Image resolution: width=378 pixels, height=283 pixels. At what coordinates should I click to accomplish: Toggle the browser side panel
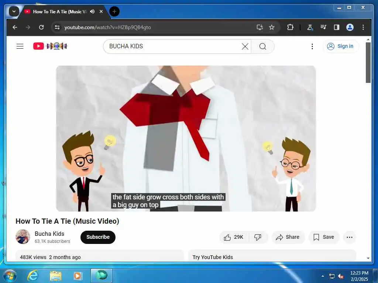[337, 27]
